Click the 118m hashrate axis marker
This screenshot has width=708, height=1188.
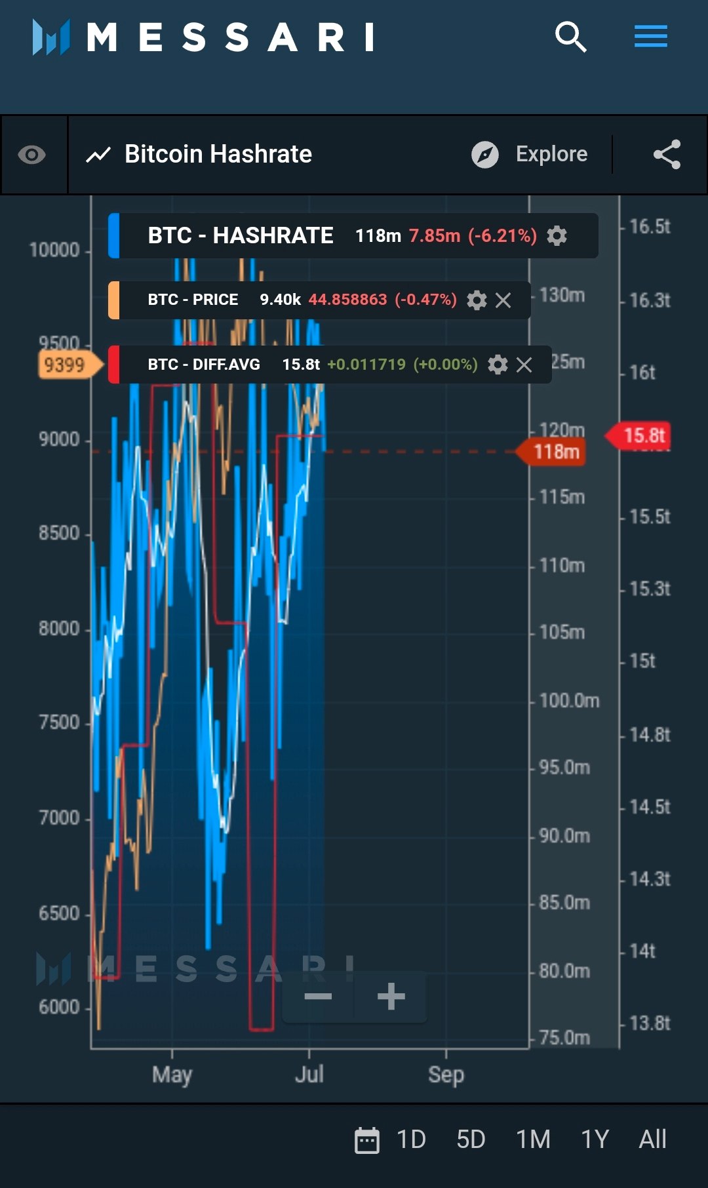[552, 452]
